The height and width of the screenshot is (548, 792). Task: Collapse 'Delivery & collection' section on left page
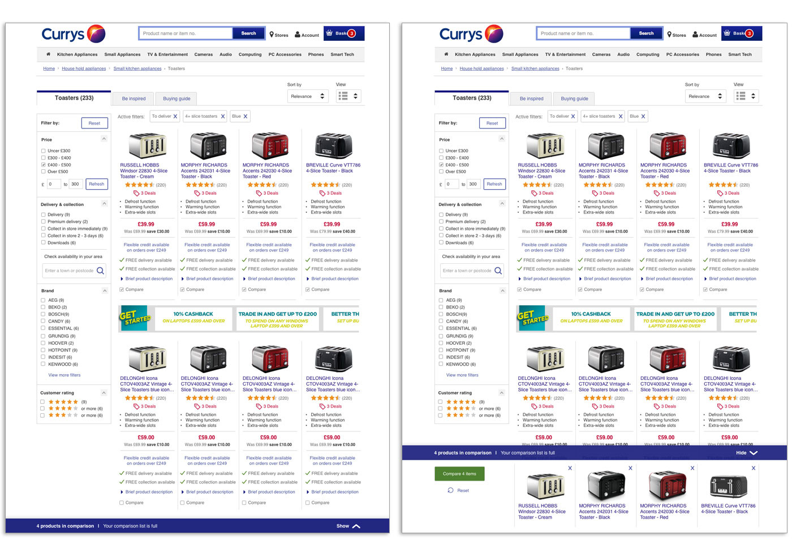coord(104,204)
